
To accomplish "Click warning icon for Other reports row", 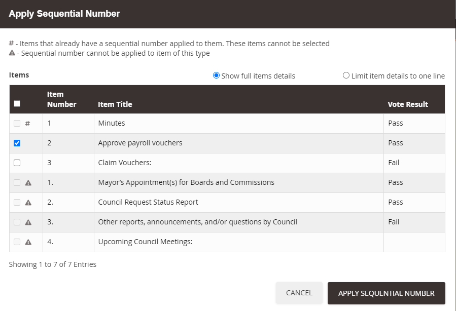I will click(28, 222).
